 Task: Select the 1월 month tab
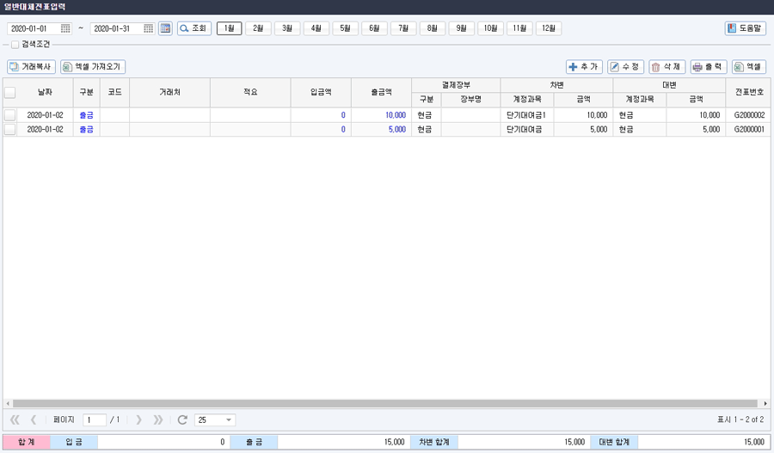coord(229,28)
